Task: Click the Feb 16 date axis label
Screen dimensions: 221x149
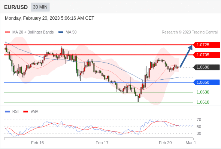Action: pos(37,143)
